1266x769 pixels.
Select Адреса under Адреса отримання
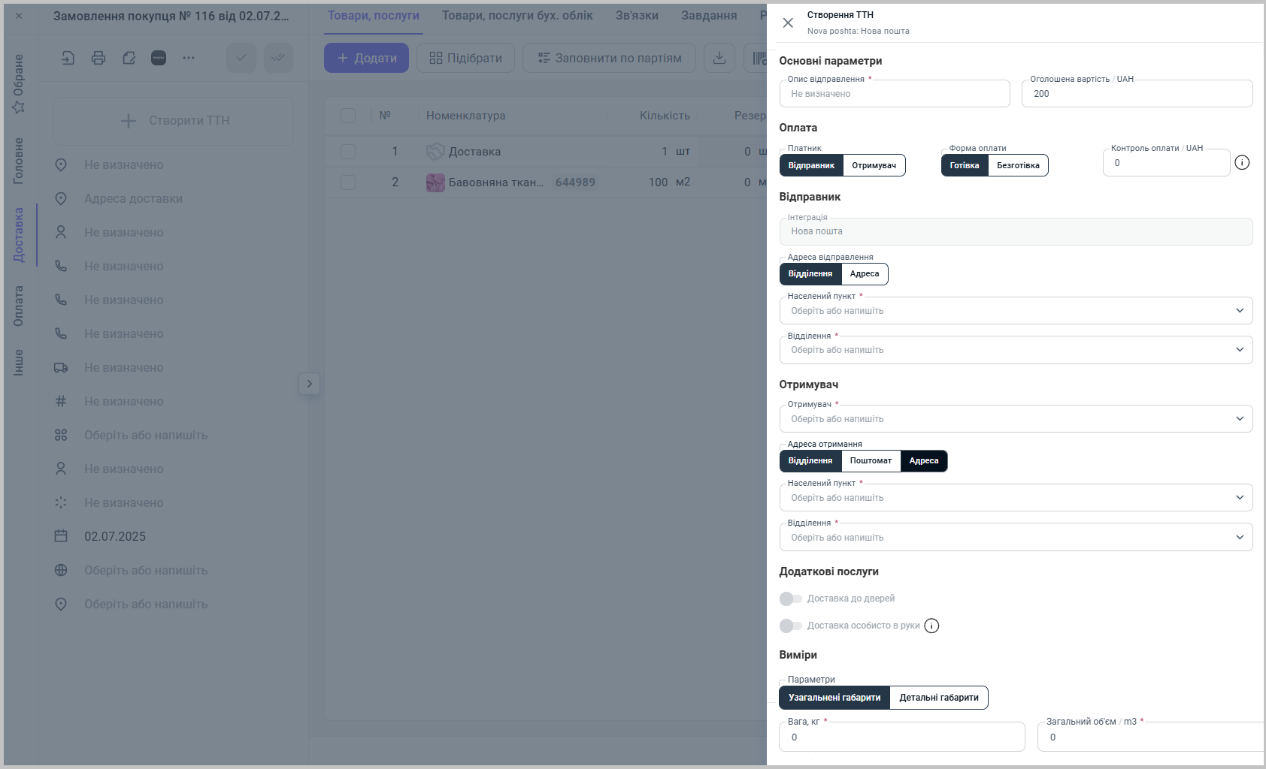tap(924, 461)
